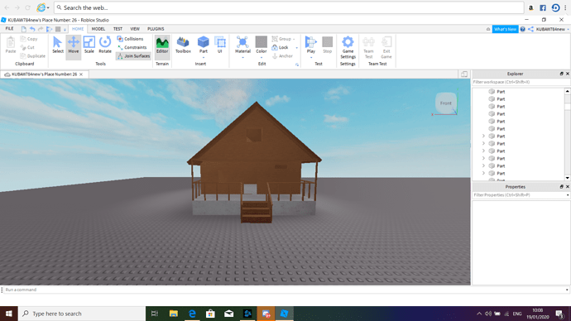Insert a new Part
571x321 pixels.
[204, 45]
